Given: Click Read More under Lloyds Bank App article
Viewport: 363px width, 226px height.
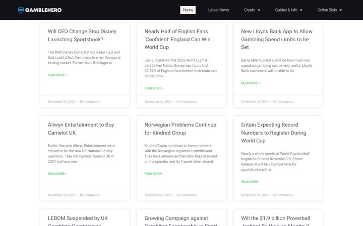Looking at the screenshot, I should click(x=251, y=83).
